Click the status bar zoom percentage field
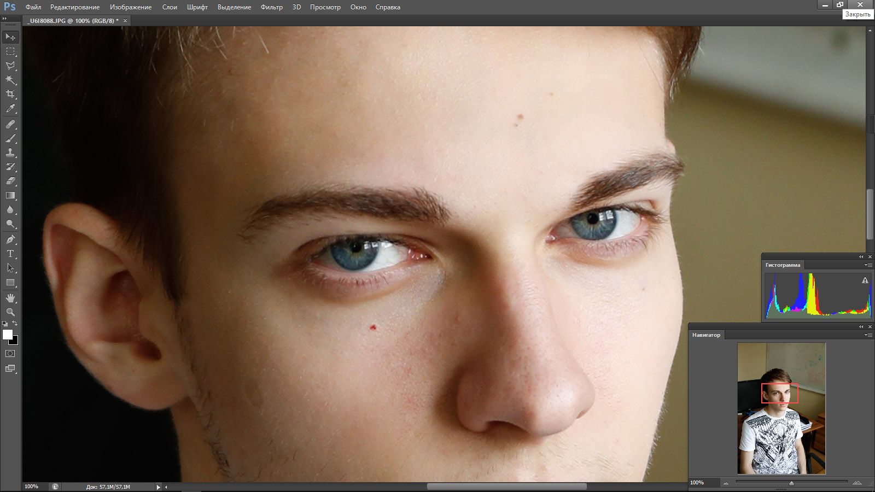Screen dimensions: 875x492 coord(34,487)
